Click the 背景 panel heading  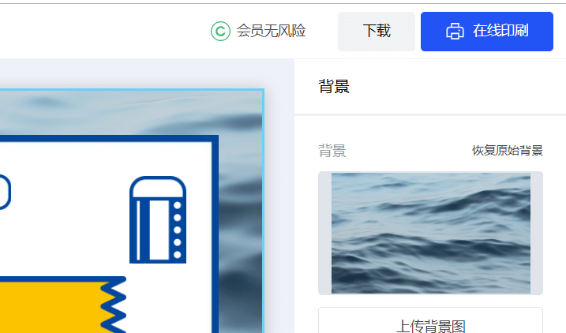[x=334, y=87]
